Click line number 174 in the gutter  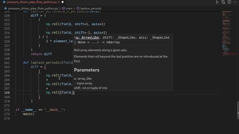(7, 118)
